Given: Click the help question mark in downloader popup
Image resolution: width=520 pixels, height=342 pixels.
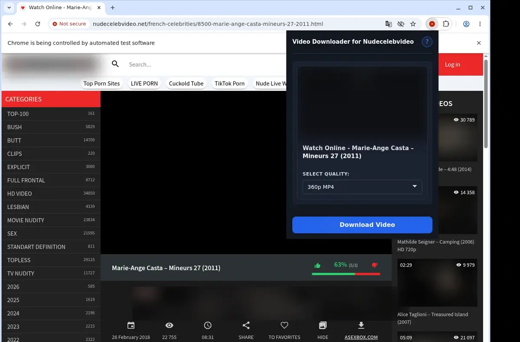Looking at the screenshot, I should (x=427, y=42).
